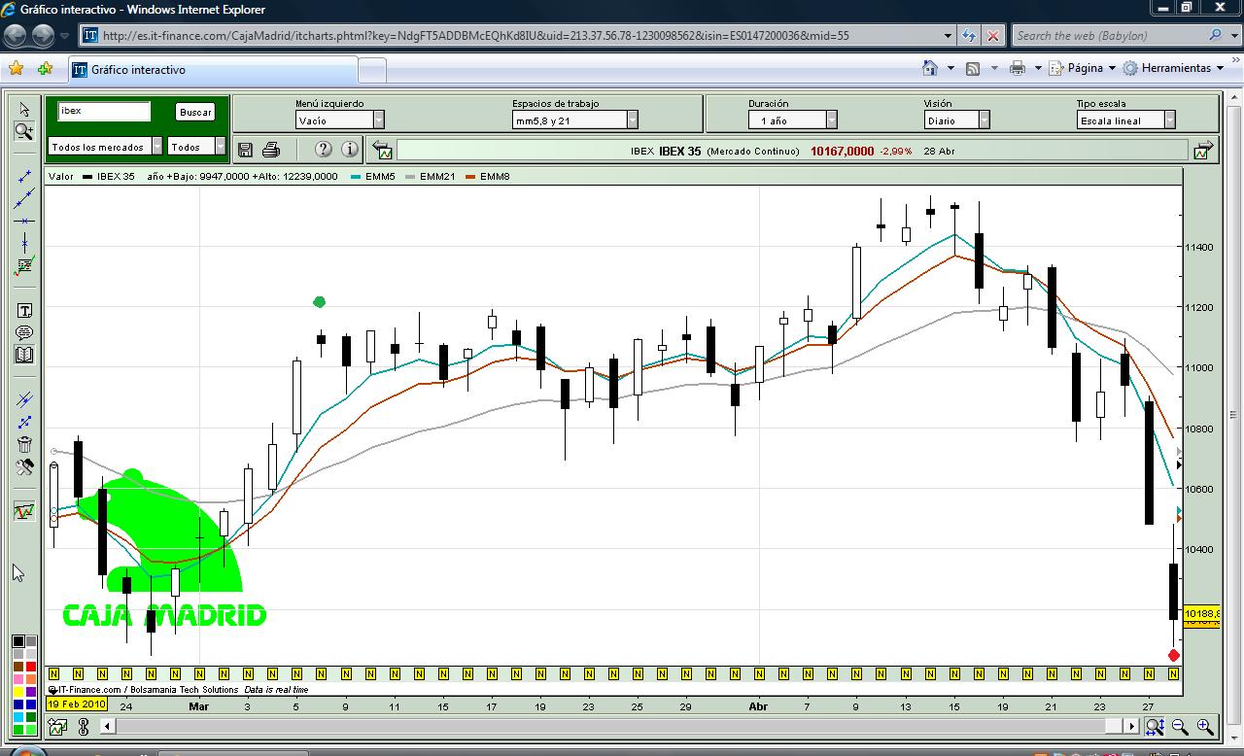Viewport: 1244px width, 756px height.
Task: Open a new blank browser tab
Action: 372,70
